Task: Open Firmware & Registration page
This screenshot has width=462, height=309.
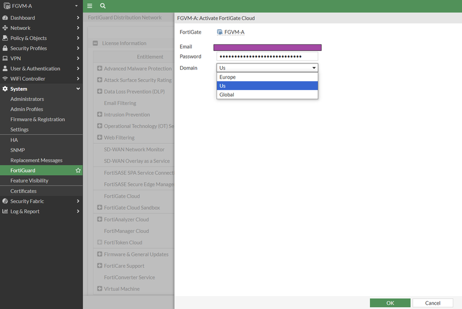Action: pos(37,119)
